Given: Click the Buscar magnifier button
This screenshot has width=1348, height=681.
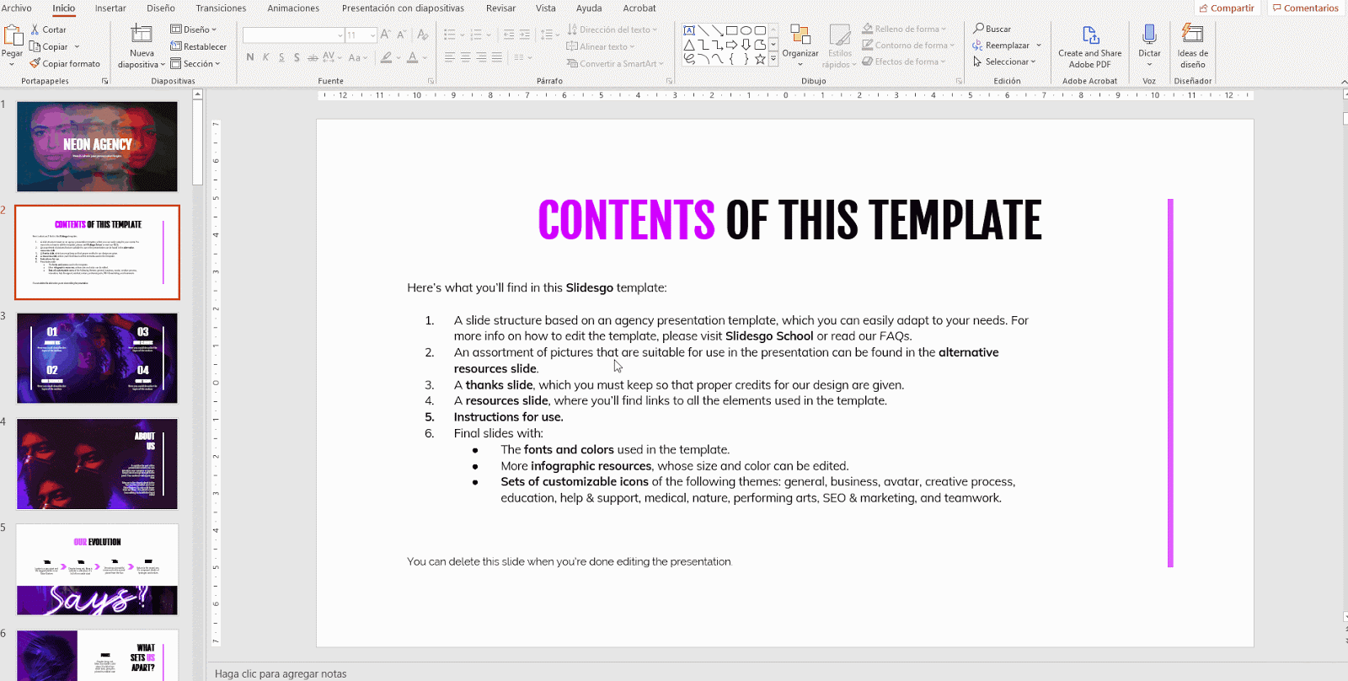Looking at the screenshot, I should point(992,29).
